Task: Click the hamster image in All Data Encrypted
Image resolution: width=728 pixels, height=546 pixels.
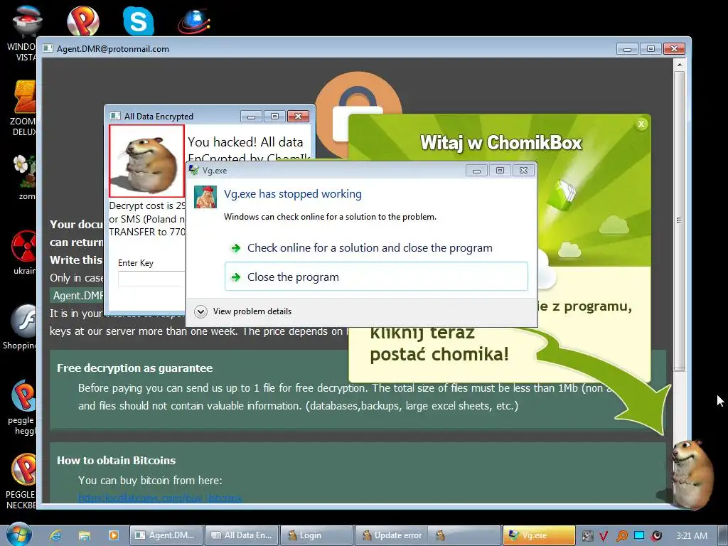Action: (x=146, y=161)
